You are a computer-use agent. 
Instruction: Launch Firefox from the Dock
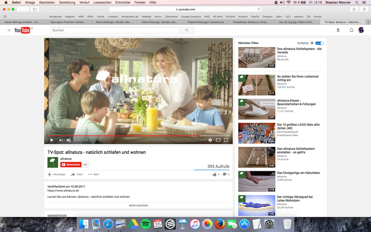tap(219, 224)
